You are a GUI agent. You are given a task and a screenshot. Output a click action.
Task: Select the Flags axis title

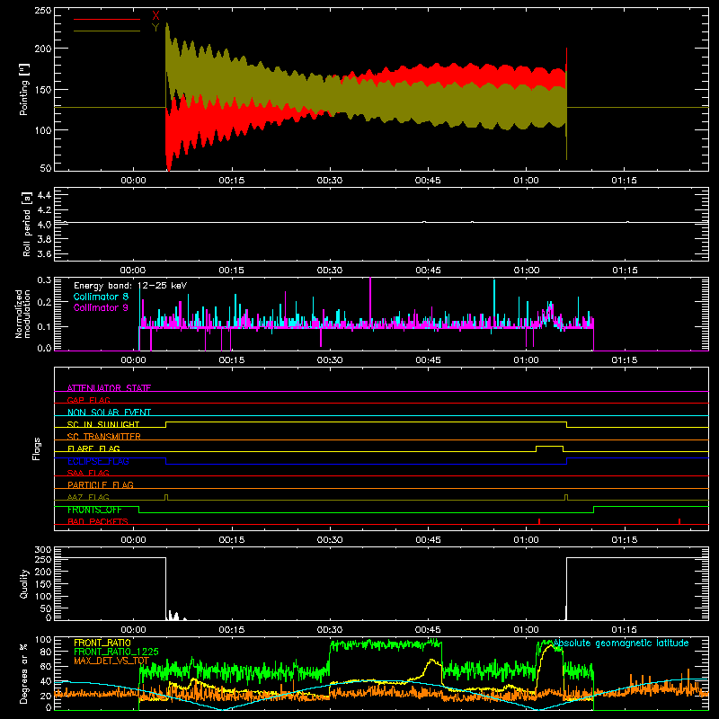point(37,448)
